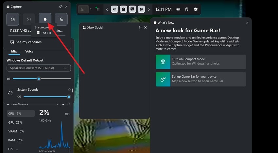This screenshot has height=153, width=278.
Task: Toggle the Capture widget camera button on toolbar
Action: [123, 9]
